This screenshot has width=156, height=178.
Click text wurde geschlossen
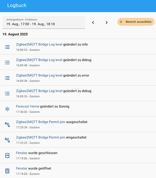[x=43, y=153]
